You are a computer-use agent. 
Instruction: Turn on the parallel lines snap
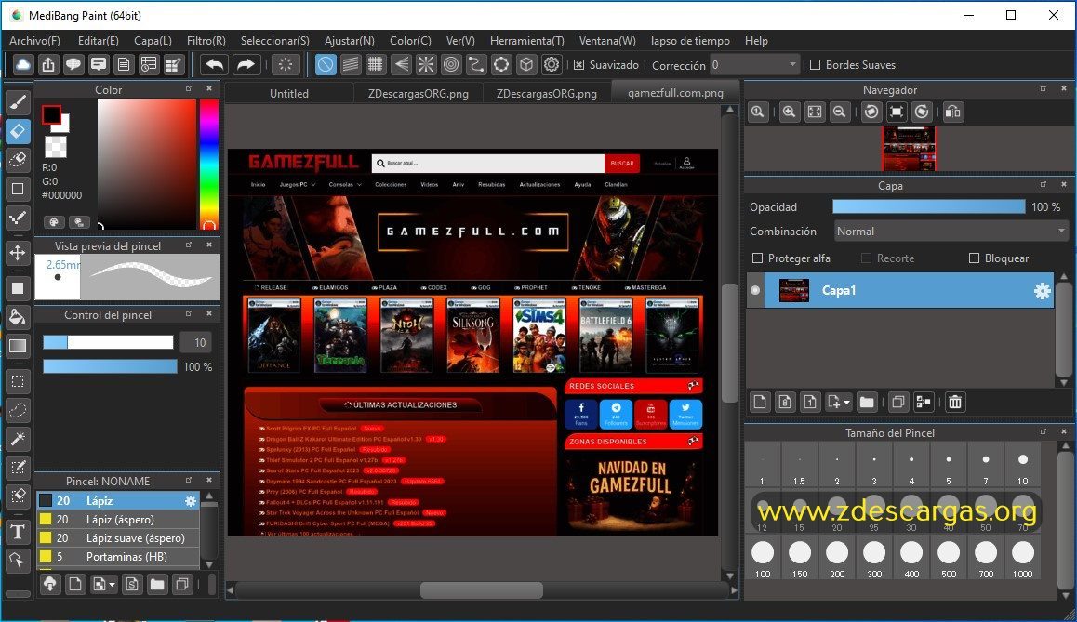point(351,64)
